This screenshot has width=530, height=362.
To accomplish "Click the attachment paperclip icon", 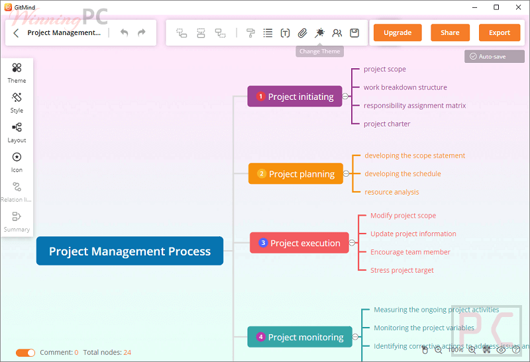I will click(x=302, y=32).
